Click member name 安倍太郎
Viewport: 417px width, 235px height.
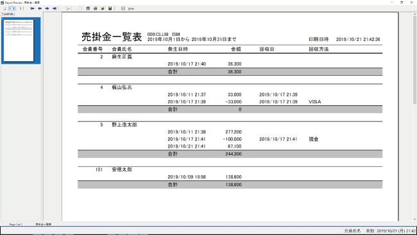pyautogui.click(x=122, y=170)
